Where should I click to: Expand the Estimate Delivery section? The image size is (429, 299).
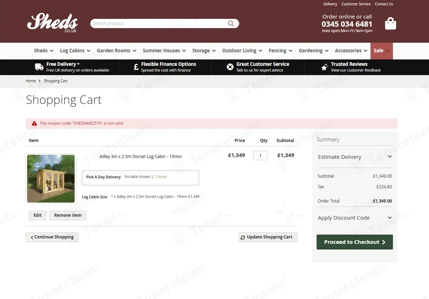[x=354, y=157]
